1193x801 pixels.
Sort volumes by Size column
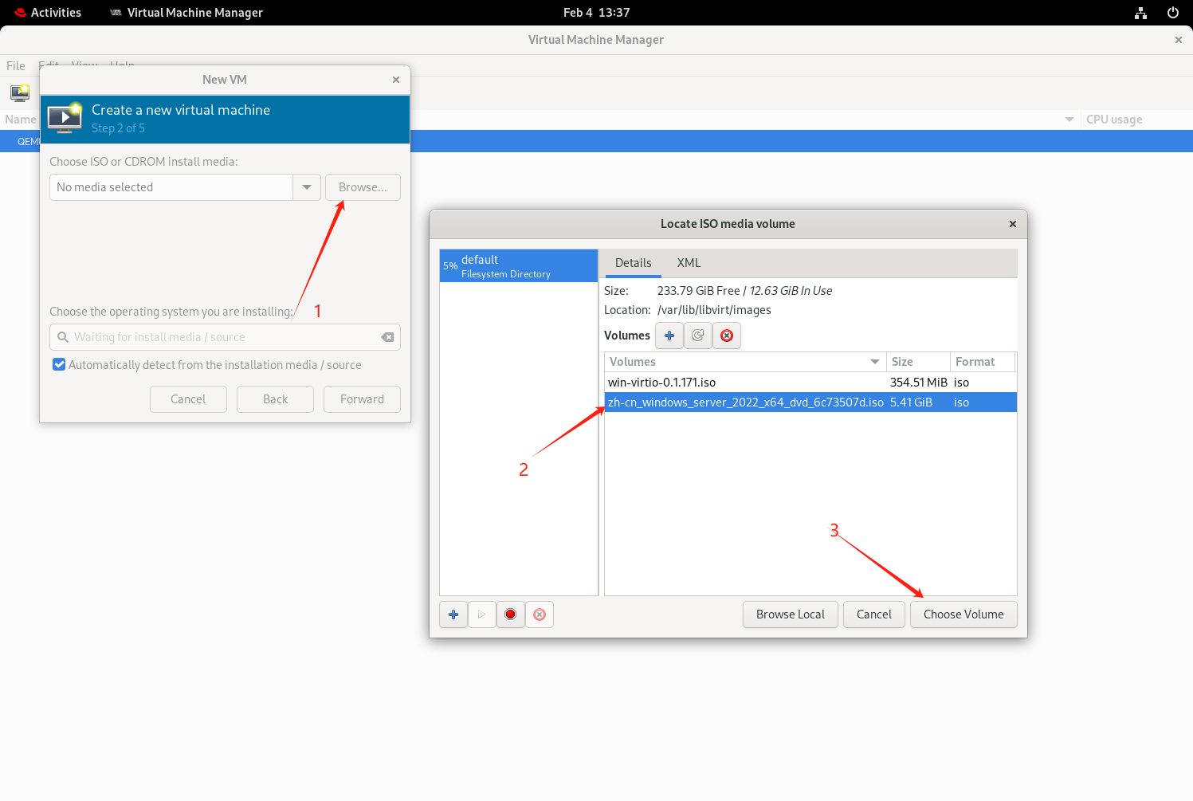(x=918, y=362)
